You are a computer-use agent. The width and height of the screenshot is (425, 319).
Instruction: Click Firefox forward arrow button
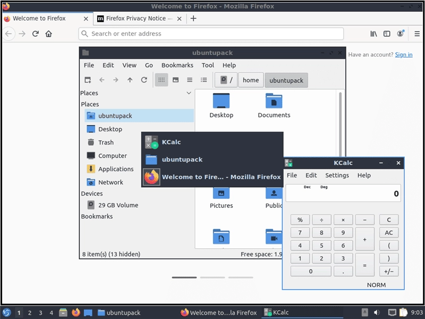coord(22,33)
